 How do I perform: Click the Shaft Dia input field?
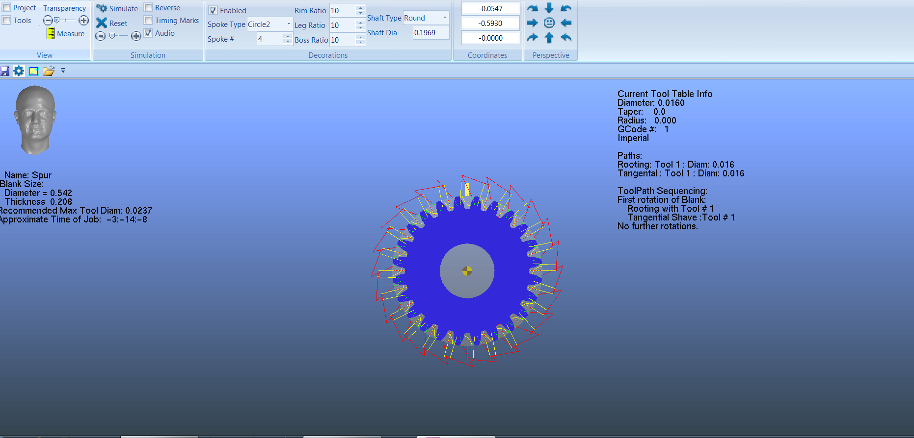[x=430, y=33]
